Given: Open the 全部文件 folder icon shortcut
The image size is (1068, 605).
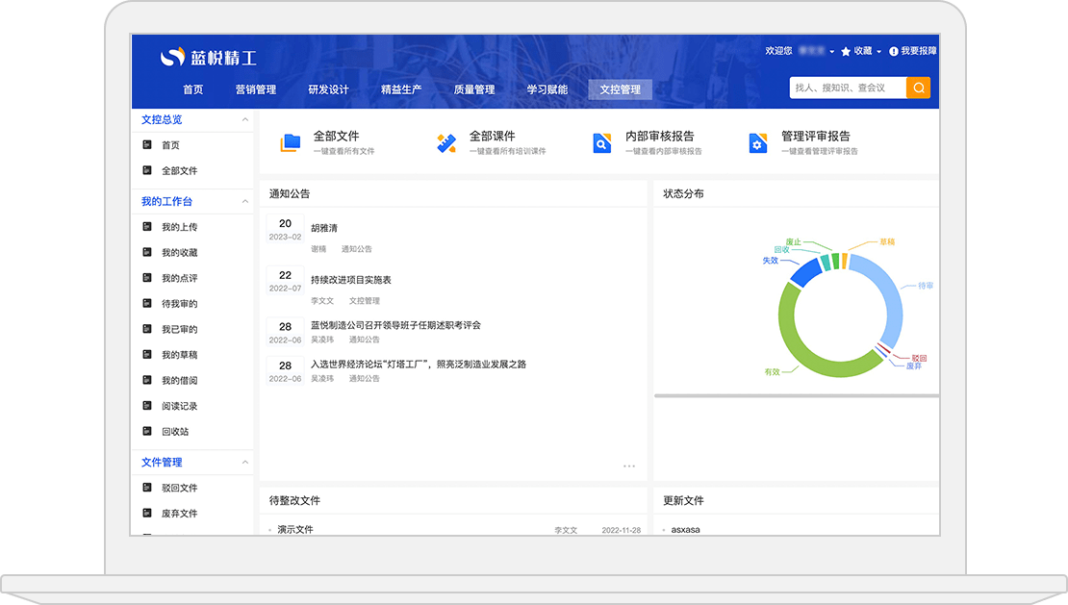Looking at the screenshot, I should coord(291,143).
